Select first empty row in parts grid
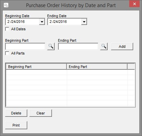142x136 pixels. point(70,72)
